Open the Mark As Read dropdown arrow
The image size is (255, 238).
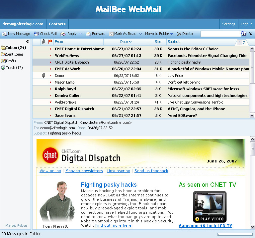tap(140, 34)
